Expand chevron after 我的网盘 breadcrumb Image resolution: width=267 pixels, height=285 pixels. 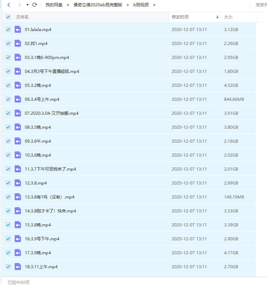[x=68, y=5]
